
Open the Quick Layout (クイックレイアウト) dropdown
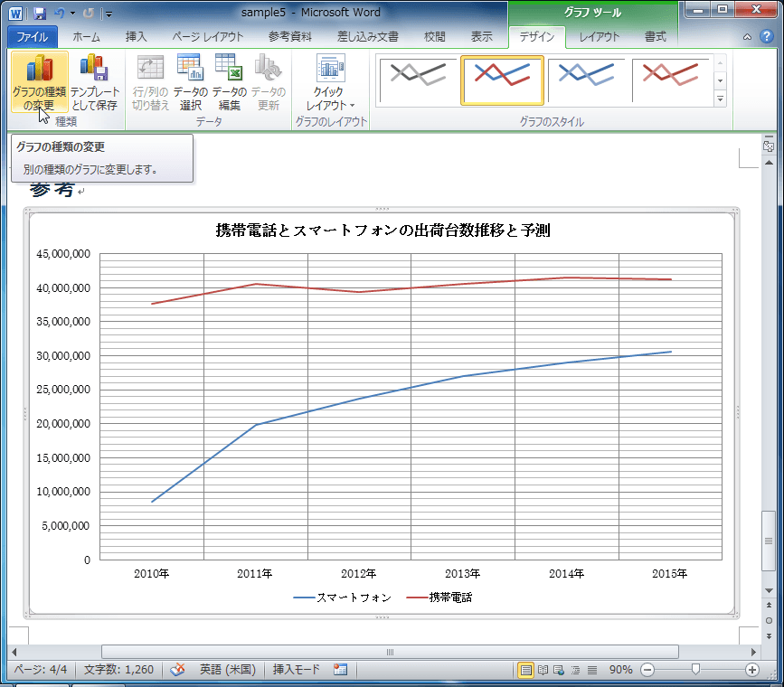tap(330, 82)
